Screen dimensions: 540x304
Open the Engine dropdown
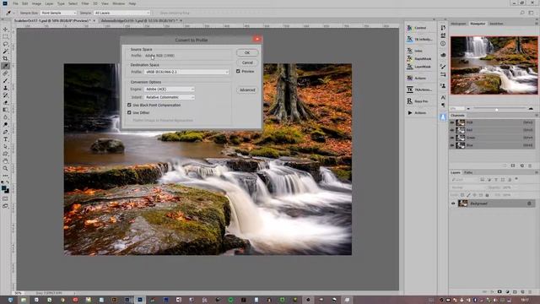click(170, 89)
